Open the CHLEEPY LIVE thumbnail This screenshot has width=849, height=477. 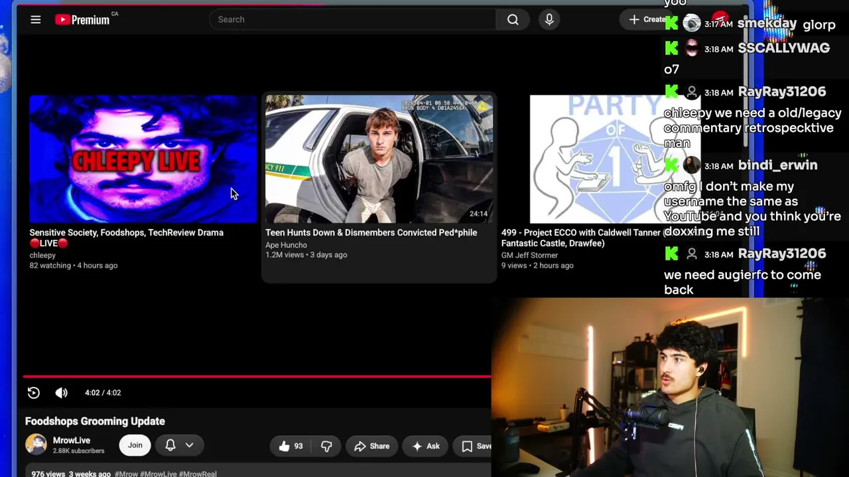click(x=143, y=159)
